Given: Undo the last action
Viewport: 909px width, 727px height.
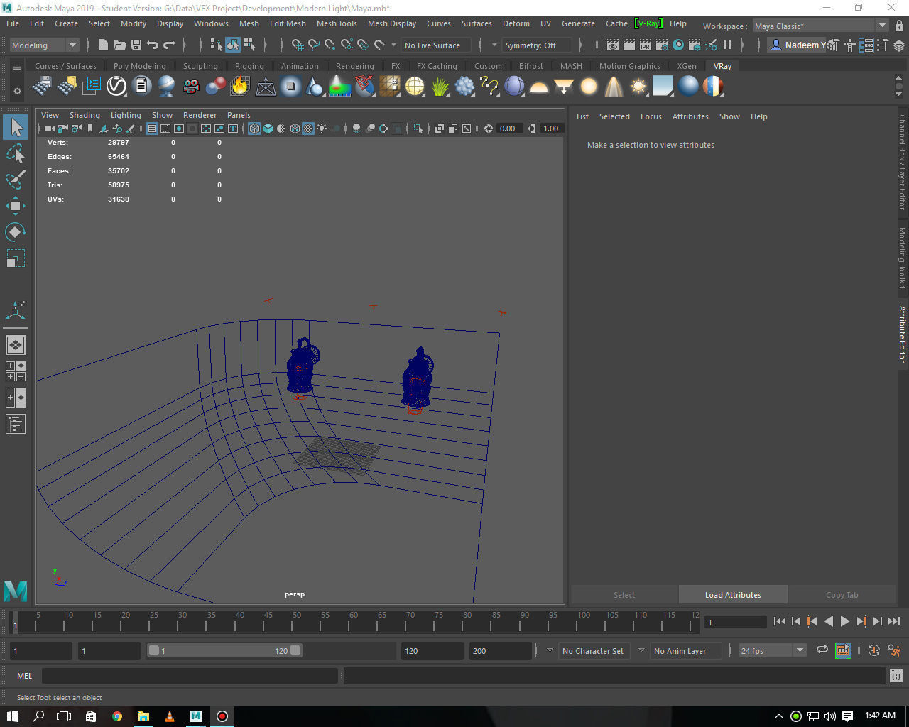Looking at the screenshot, I should coord(152,45).
